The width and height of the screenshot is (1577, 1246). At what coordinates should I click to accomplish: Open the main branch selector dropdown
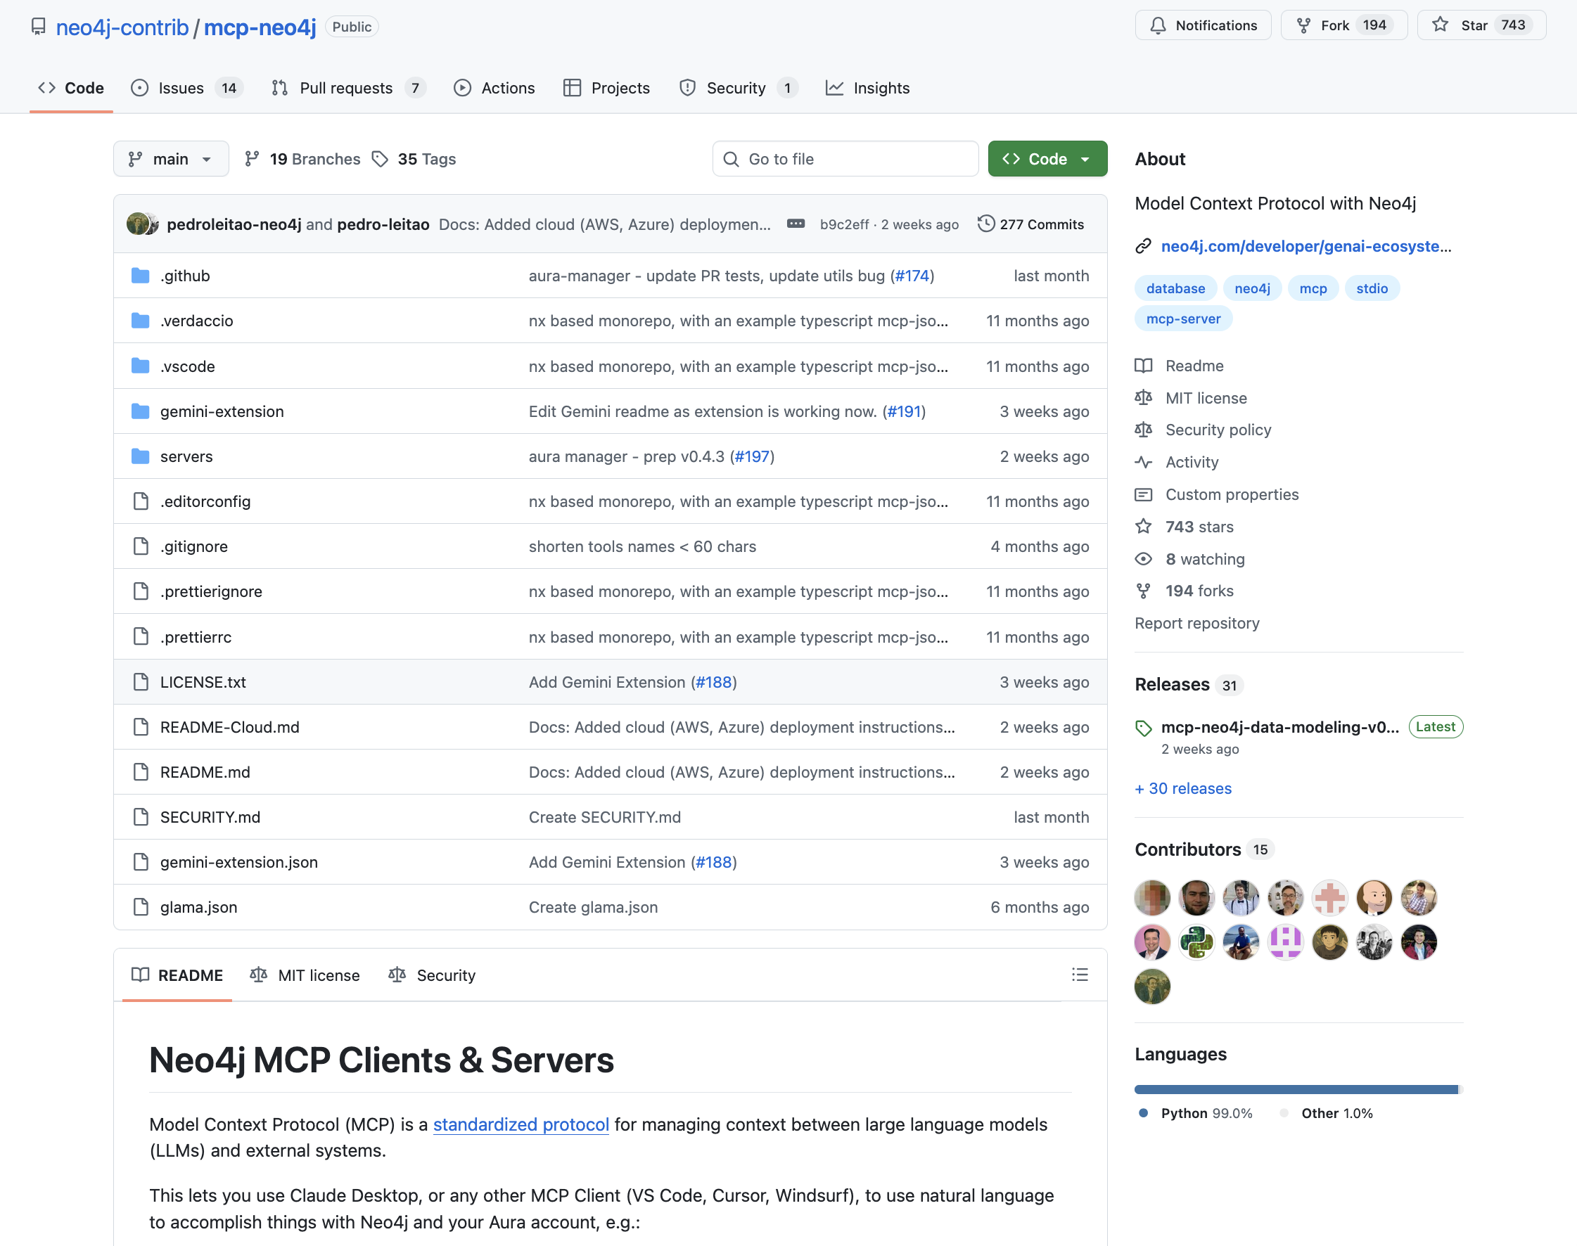point(171,158)
